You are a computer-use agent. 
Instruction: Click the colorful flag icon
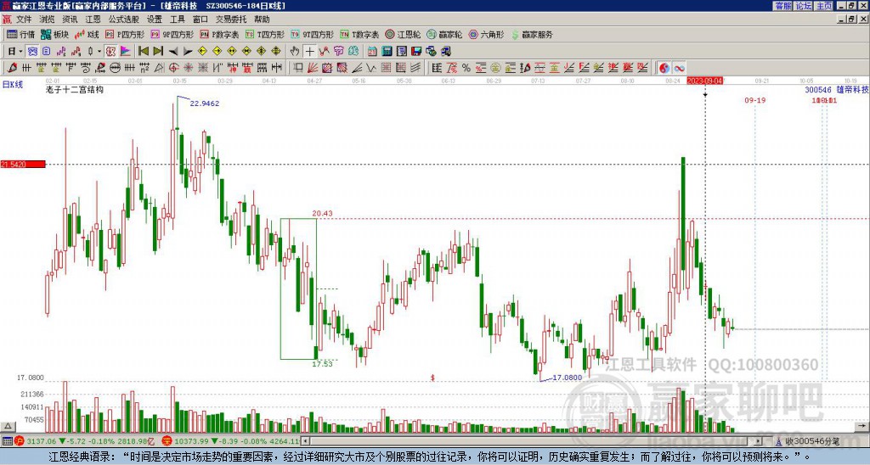pos(126,52)
